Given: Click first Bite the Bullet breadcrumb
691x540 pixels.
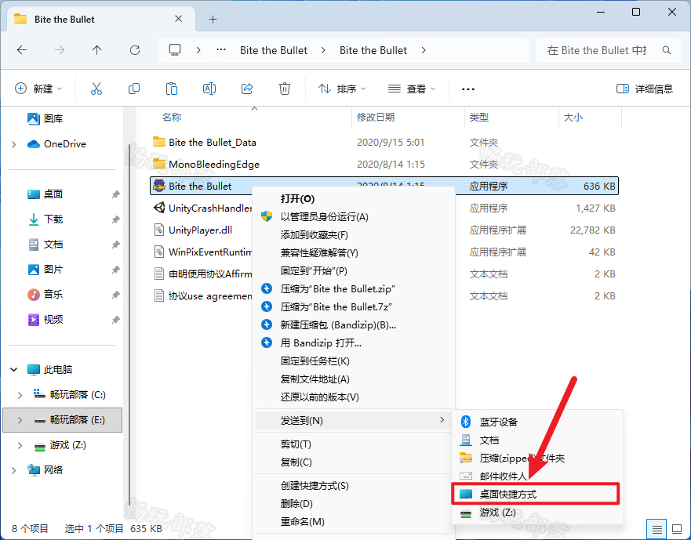Looking at the screenshot, I should 274,50.
